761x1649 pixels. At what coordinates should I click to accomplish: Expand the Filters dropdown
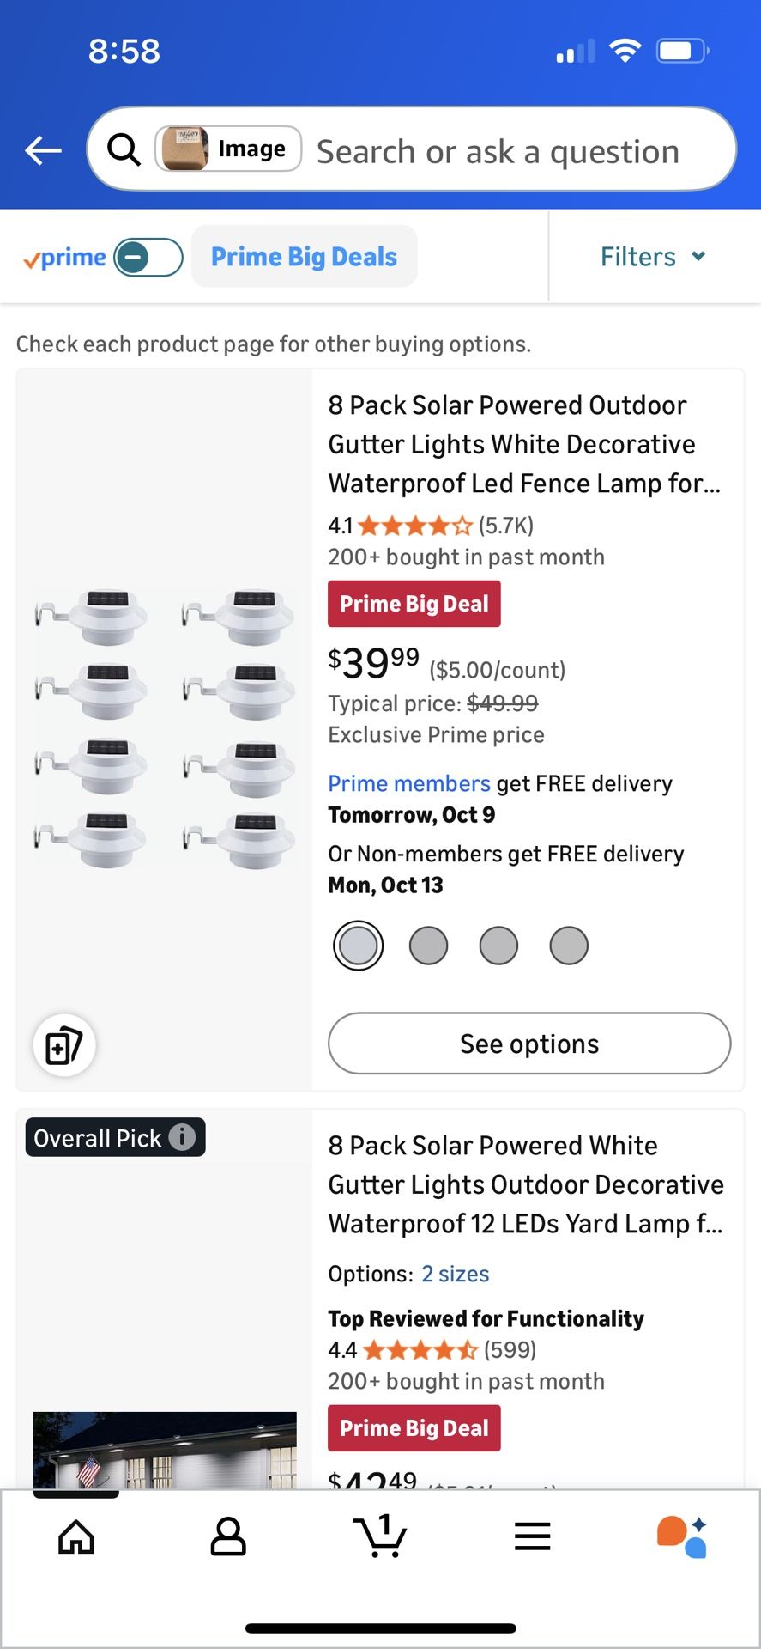click(653, 257)
